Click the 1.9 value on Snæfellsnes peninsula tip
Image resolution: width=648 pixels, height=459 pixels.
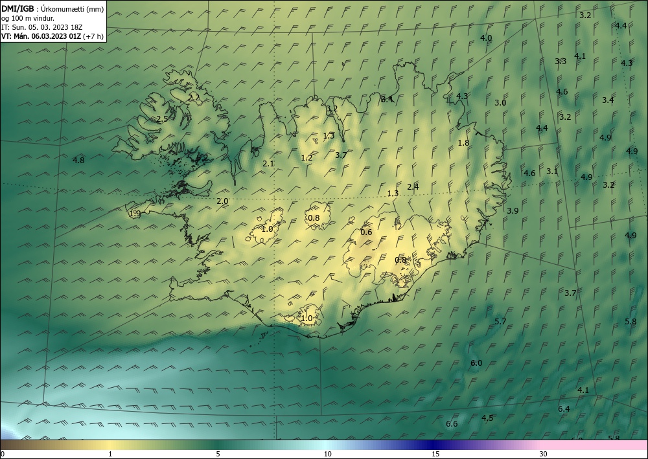pos(135,214)
